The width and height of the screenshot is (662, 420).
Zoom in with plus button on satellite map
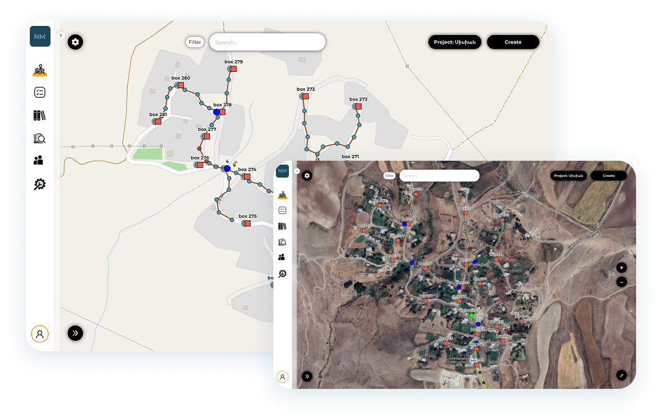point(621,268)
